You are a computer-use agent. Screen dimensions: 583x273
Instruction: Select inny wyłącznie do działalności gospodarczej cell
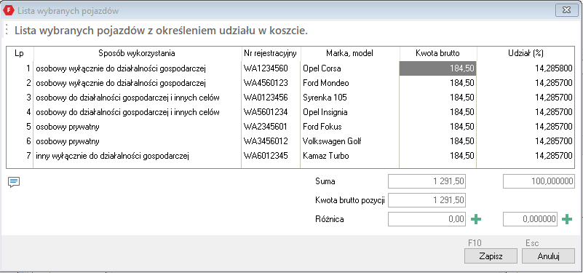pyautogui.click(x=138, y=156)
